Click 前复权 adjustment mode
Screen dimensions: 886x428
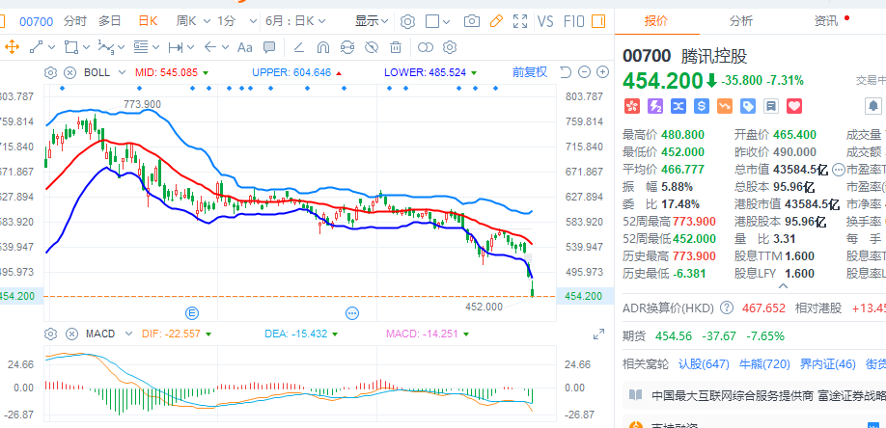click(x=530, y=71)
